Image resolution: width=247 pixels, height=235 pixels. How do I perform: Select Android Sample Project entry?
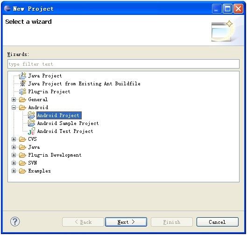(x=68, y=123)
